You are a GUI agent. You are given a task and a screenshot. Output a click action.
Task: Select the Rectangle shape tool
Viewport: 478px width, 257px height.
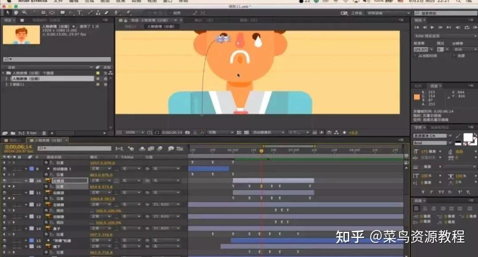tap(63, 12)
